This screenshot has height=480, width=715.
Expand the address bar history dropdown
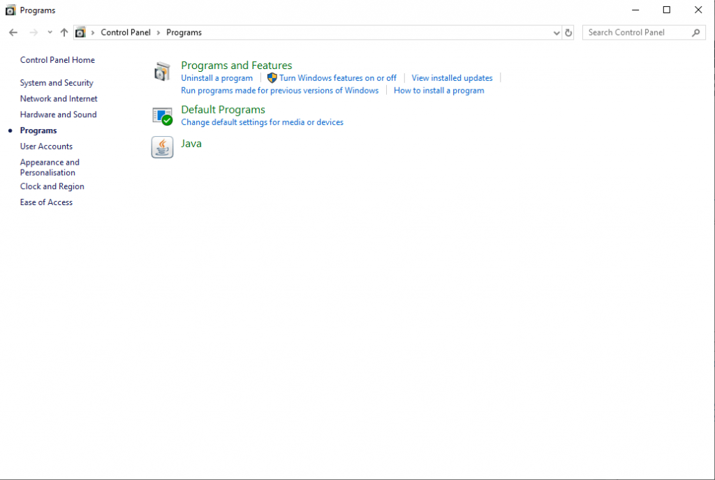556,33
